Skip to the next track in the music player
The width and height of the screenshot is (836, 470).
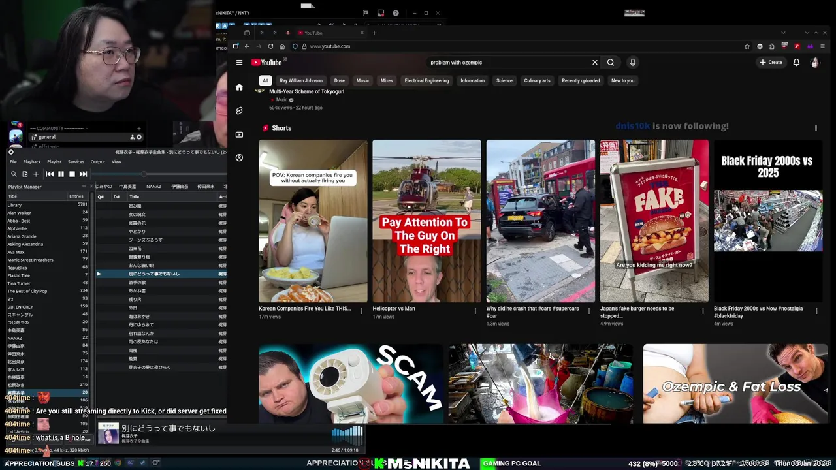[83, 174]
